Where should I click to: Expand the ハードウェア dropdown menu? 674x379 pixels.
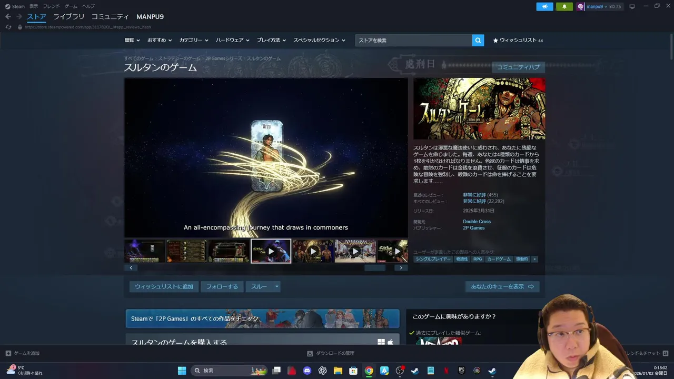point(232,40)
